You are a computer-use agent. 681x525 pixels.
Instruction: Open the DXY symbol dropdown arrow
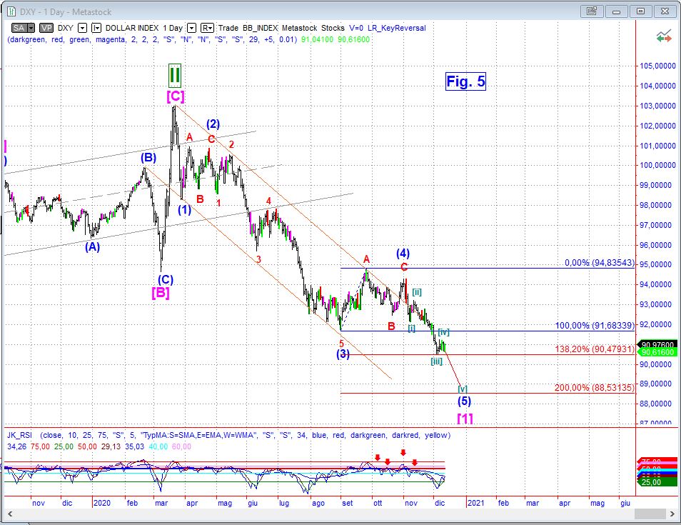[x=82, y=28]
